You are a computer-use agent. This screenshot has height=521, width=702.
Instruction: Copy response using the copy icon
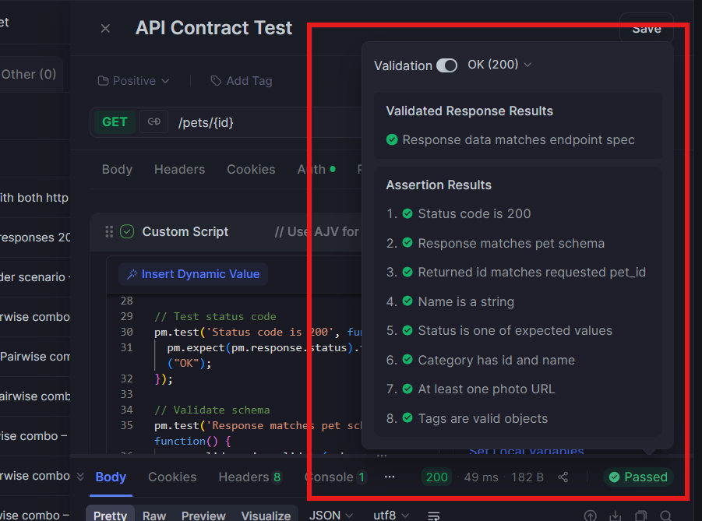[641, 515]
